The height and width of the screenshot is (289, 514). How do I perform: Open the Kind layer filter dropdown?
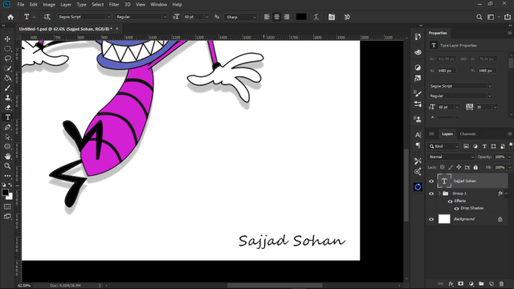(444, 146)
